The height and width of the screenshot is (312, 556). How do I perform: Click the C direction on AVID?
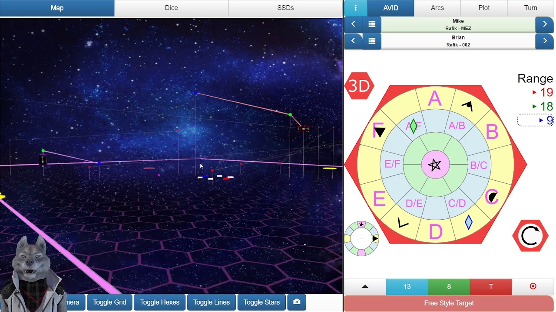[x=491, y=197]
